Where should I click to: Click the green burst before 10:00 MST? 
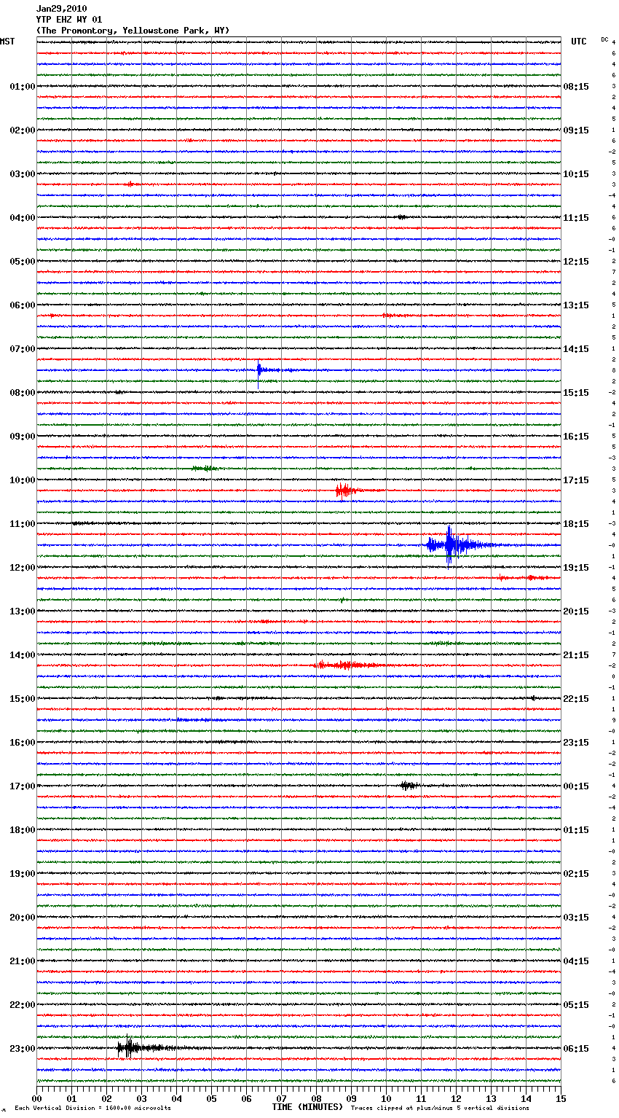[x=205, y=468]
